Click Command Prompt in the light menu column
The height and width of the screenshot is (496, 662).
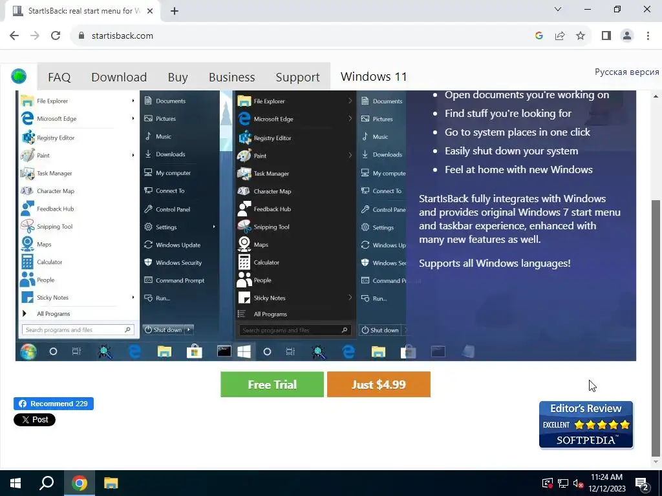(174, 280)
